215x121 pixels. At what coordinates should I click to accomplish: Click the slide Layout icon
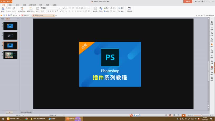click(x=37, y=8)
